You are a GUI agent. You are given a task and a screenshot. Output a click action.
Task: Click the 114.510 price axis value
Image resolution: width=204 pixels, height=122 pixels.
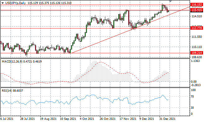(x=197, y=16)
